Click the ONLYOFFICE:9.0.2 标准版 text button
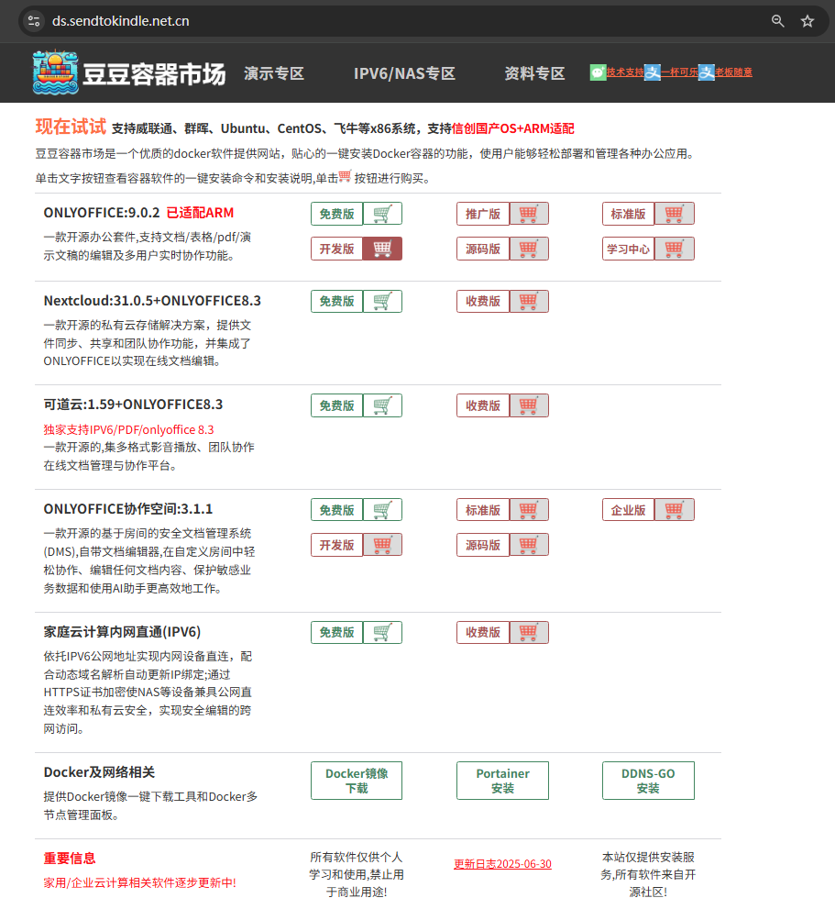 click(x=628, y=214)
